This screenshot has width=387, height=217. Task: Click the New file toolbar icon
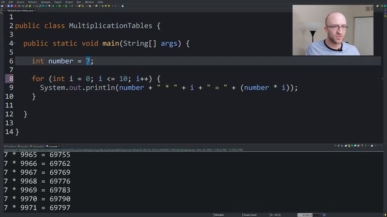pyautogui.click(x=2, y=6)
